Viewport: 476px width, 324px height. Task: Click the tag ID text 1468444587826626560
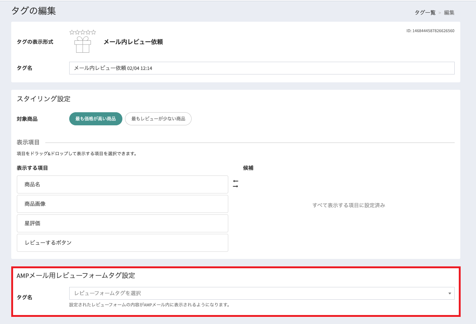click(430, 31)
